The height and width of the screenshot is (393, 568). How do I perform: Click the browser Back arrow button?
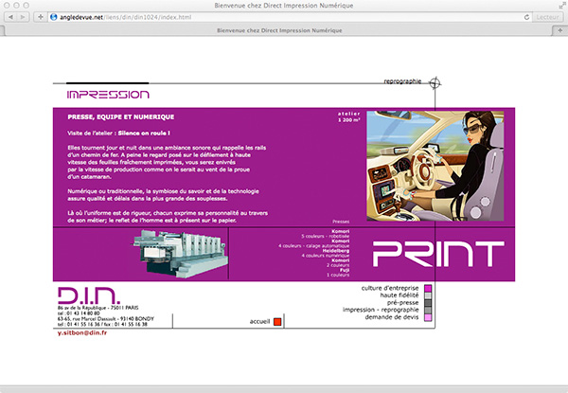[x=11, y=17]
